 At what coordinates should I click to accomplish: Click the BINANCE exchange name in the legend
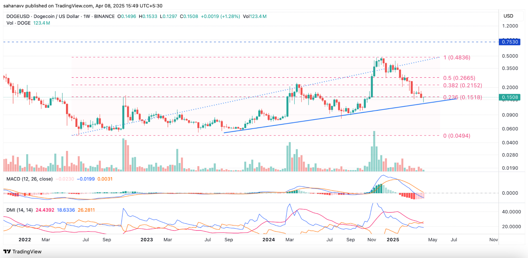[x=104, y=16]
